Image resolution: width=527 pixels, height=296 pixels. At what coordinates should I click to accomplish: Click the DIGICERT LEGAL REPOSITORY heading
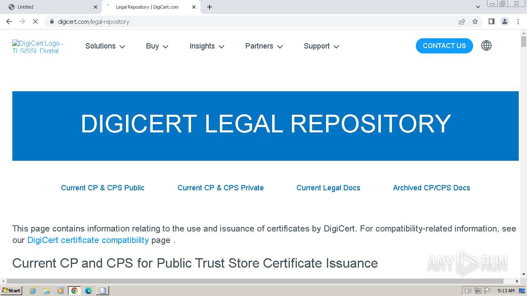[266, 124]
